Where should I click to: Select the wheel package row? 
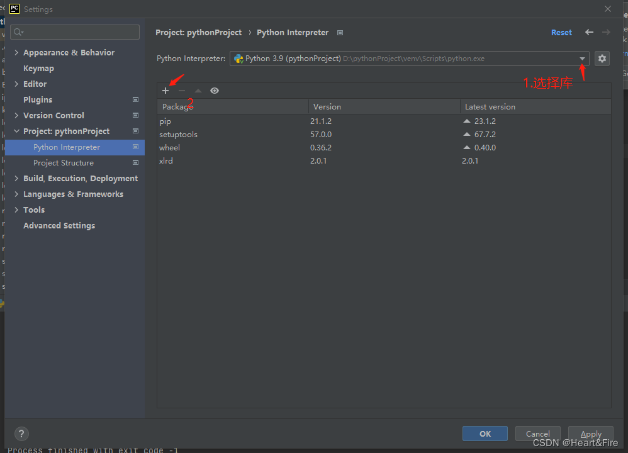(x=384, y=147)
